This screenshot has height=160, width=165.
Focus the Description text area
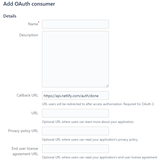coord(75,59)
